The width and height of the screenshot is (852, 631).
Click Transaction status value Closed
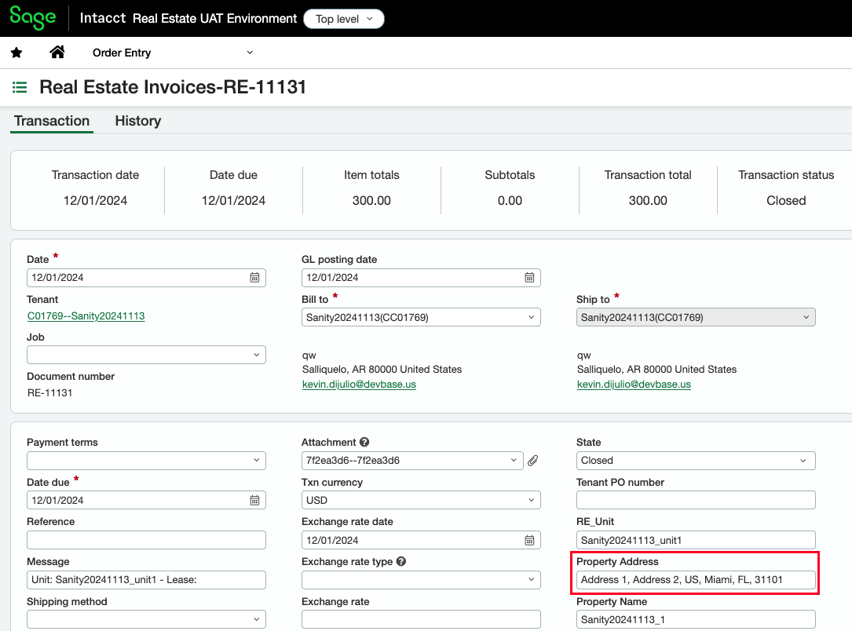[786, 200]
